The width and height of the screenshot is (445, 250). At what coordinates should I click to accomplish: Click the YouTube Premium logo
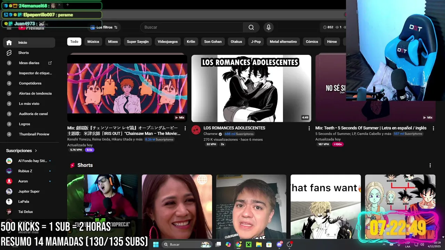point(31,28)
